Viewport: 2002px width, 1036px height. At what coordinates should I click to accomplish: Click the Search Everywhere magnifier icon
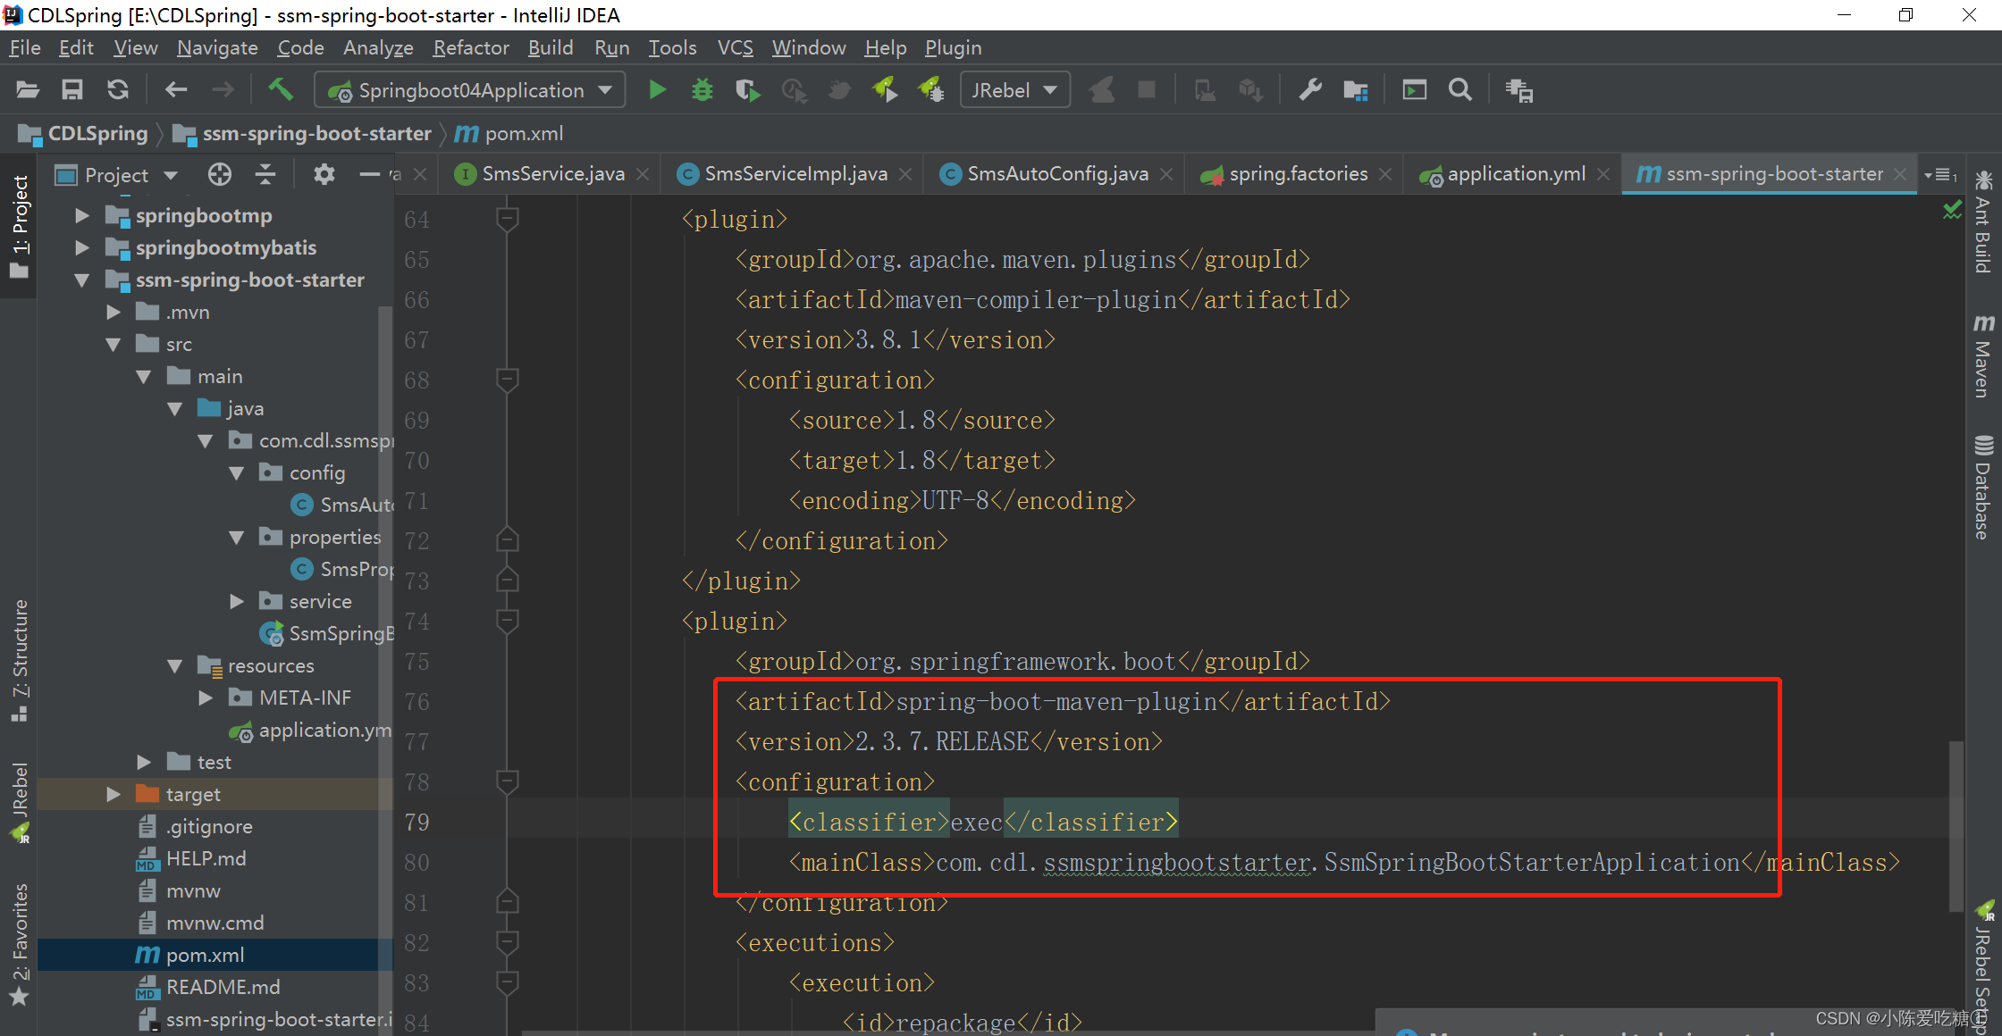pyautogui.click(x=1460, y=90)
